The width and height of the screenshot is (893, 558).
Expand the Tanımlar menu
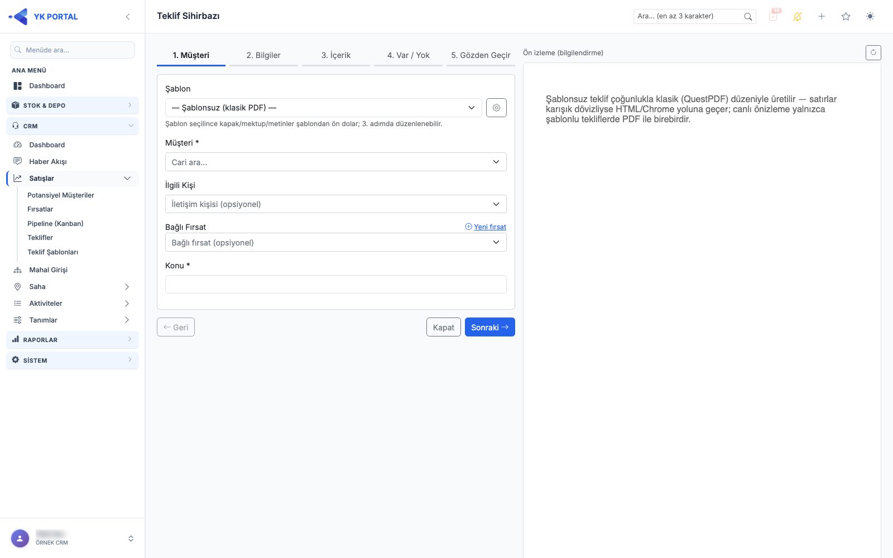[x=73, y=320]
